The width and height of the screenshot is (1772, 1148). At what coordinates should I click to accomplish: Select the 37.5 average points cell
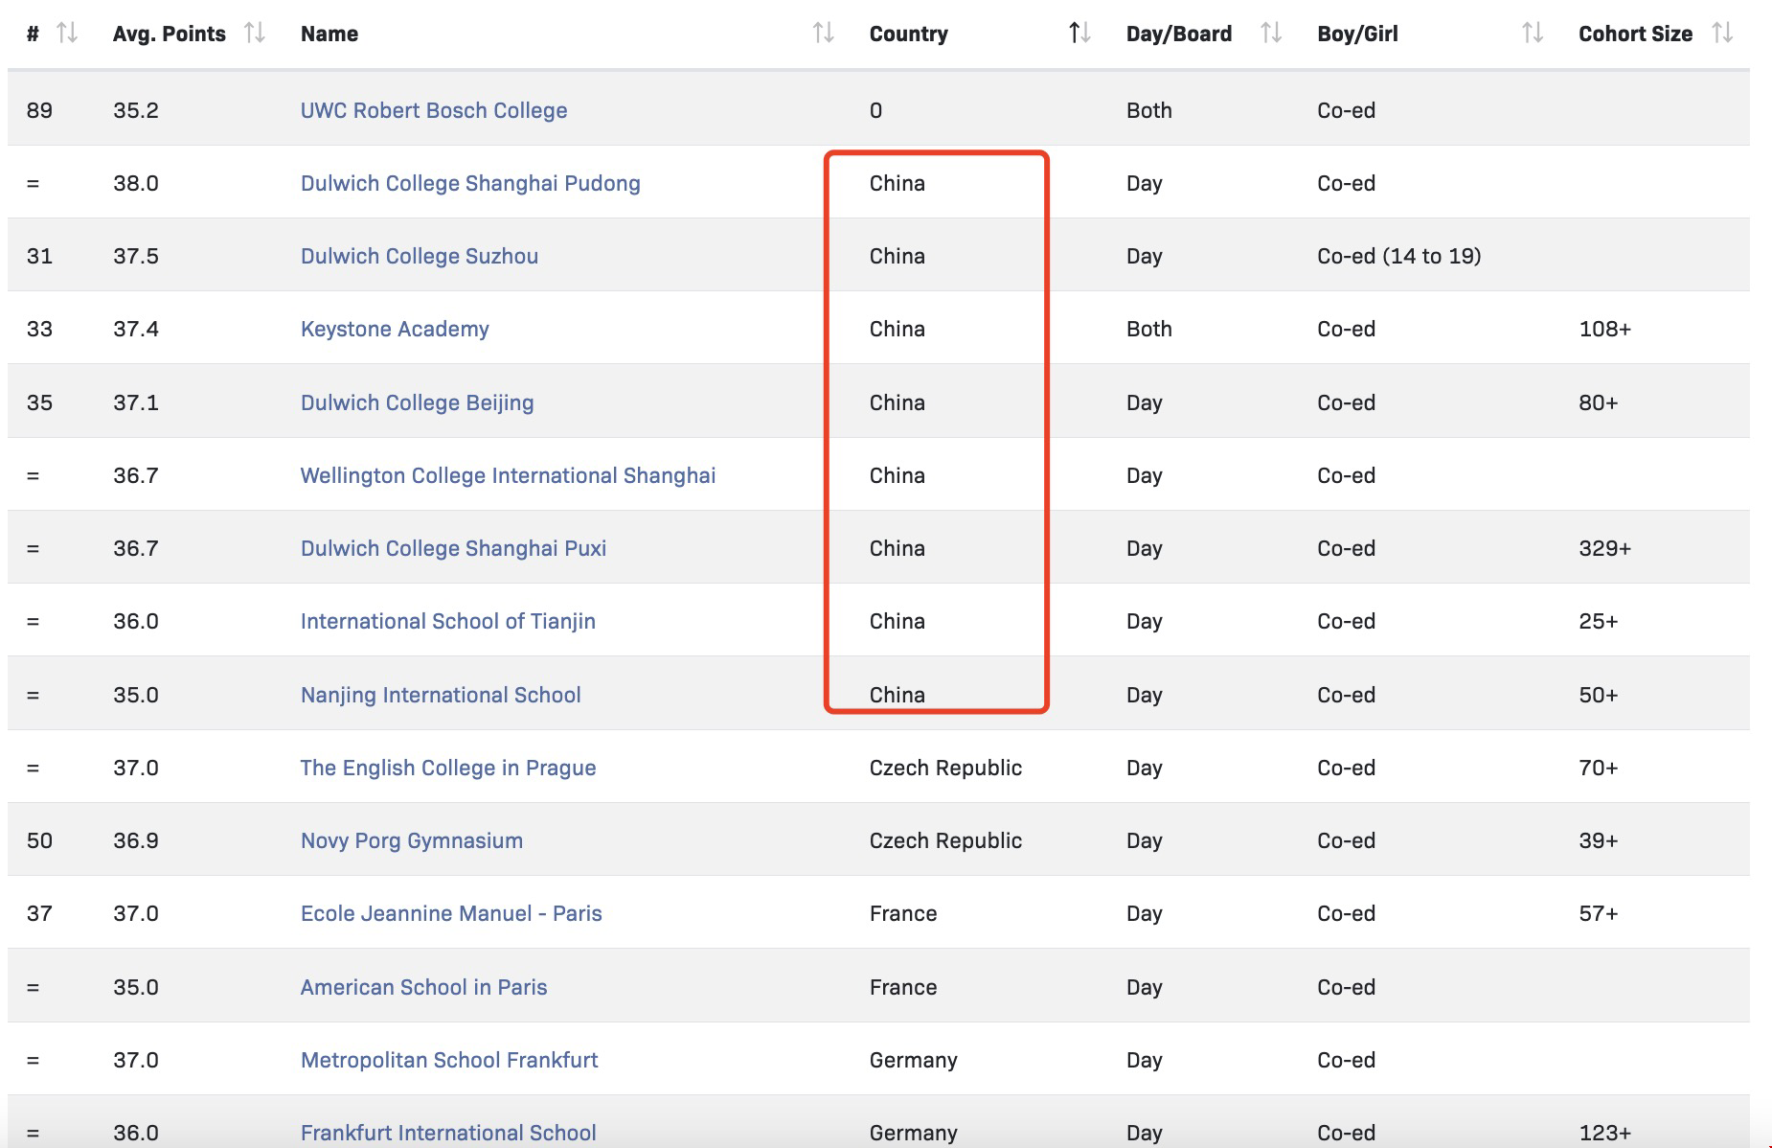coord(136,256)
